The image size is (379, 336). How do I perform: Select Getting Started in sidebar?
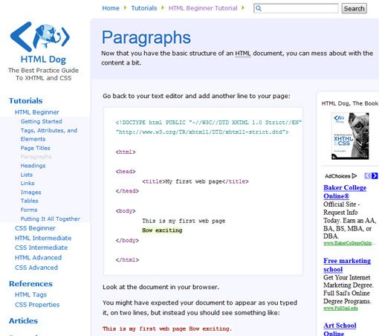click(41, 121)
